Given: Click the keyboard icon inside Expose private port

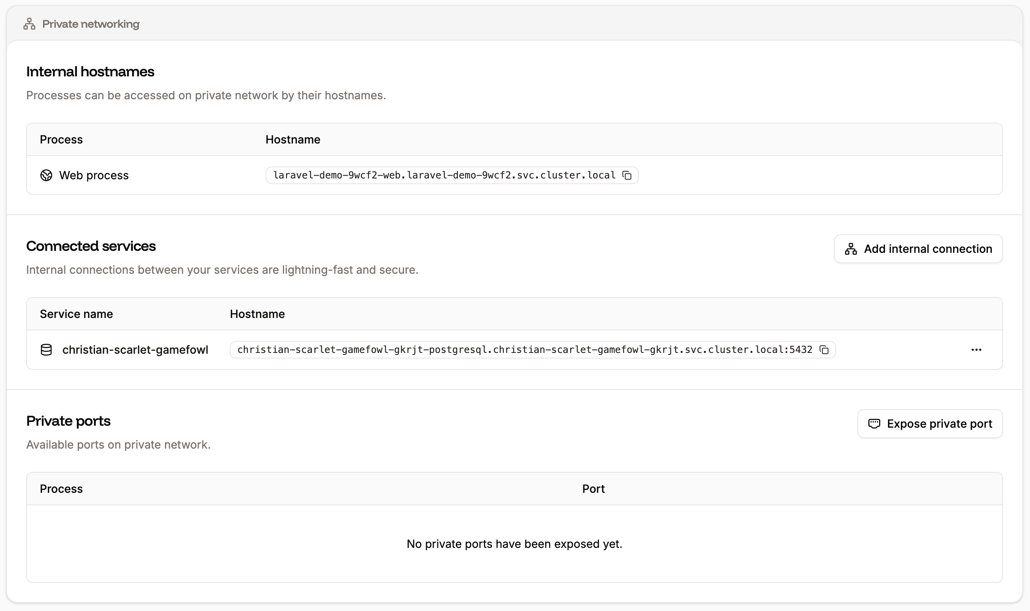Looking at the screenshot, I should (875, 423).
